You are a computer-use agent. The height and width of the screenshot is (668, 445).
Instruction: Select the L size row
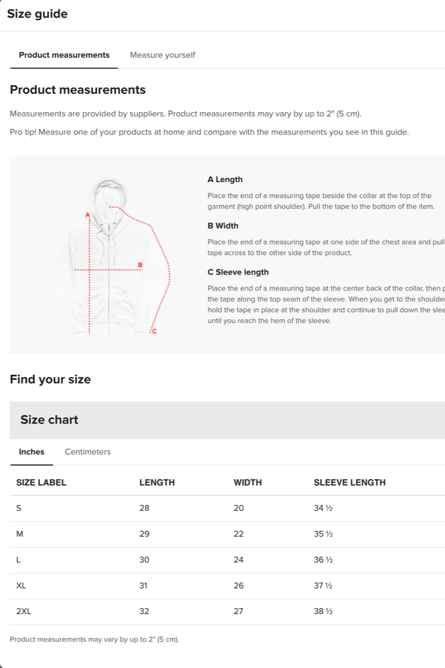[227, 560]
